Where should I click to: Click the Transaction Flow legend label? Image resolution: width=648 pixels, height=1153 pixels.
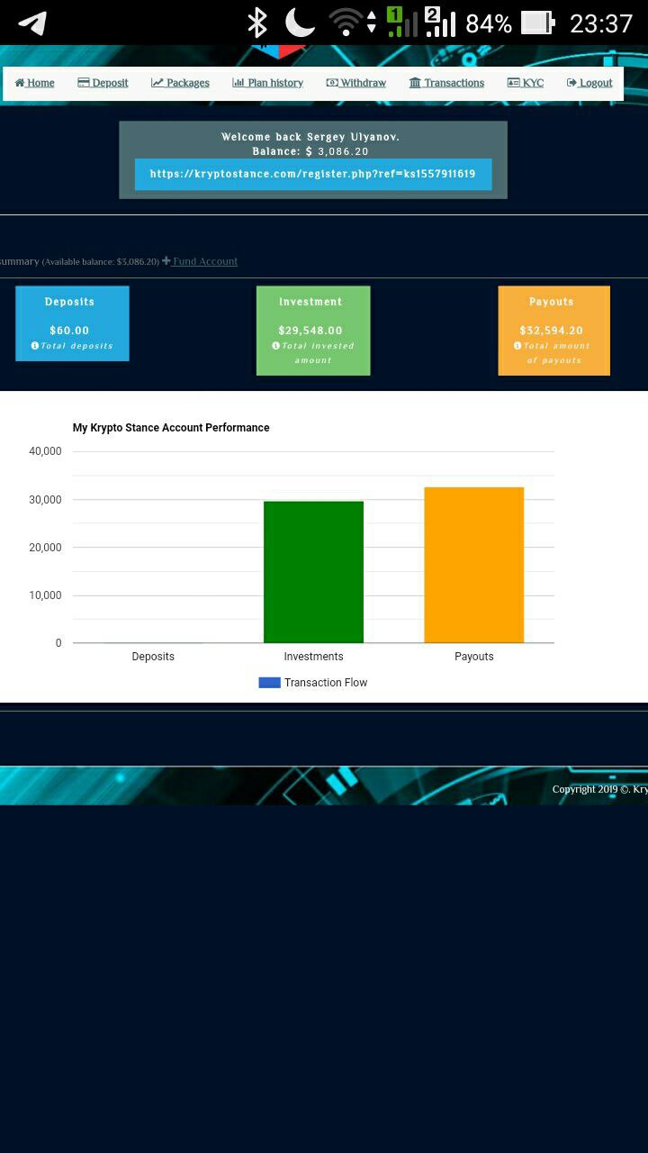point(326,683)
